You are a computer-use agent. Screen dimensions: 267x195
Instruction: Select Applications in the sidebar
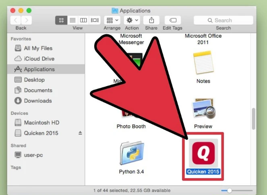(x=46, y=69)
